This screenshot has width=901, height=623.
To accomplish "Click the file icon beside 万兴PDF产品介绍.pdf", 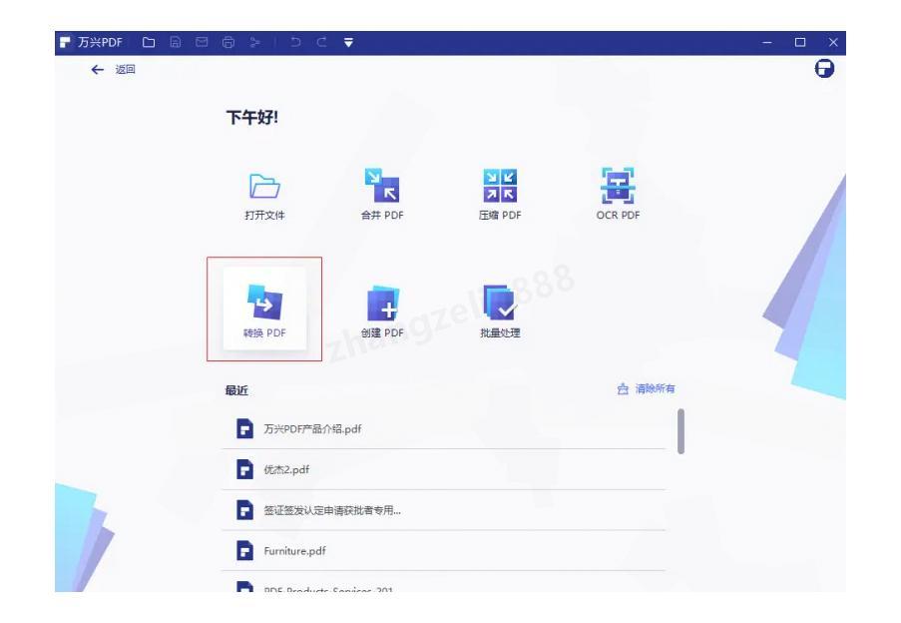I will 244,428.
